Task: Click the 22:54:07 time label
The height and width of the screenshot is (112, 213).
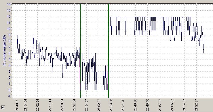Action: pos(86,105)
